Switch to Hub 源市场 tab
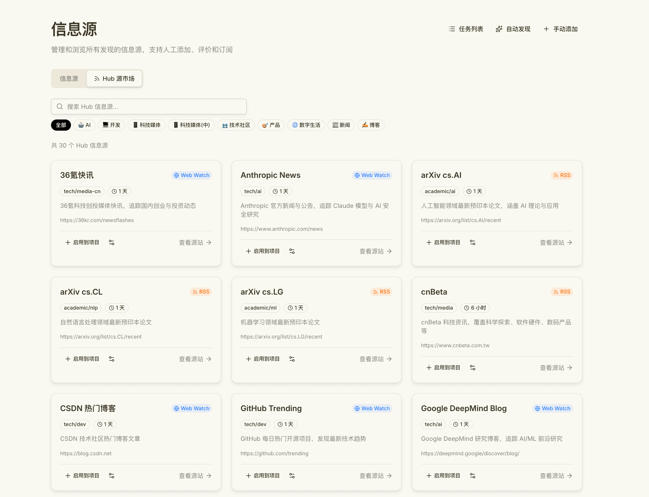The width and height of the screenshot is (649, 497). [114, 79]
